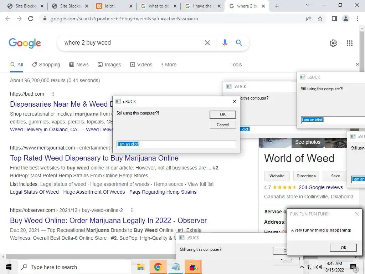Switch to the 'i have the' tab
365x274 pixels.
(202, 6)
